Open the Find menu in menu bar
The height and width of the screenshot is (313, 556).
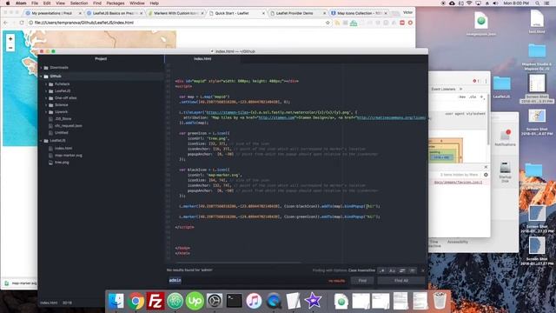[x=97, y=3]
